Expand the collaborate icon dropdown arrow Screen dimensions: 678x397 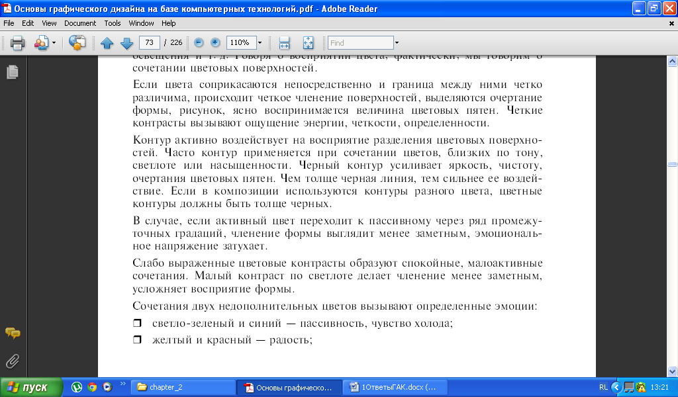(54, 43)
